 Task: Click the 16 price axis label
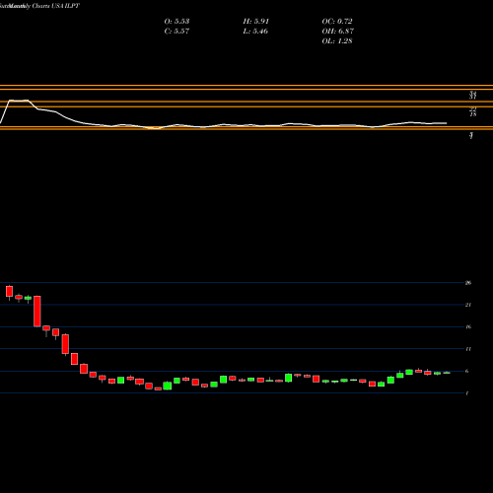tap(468, 326)
